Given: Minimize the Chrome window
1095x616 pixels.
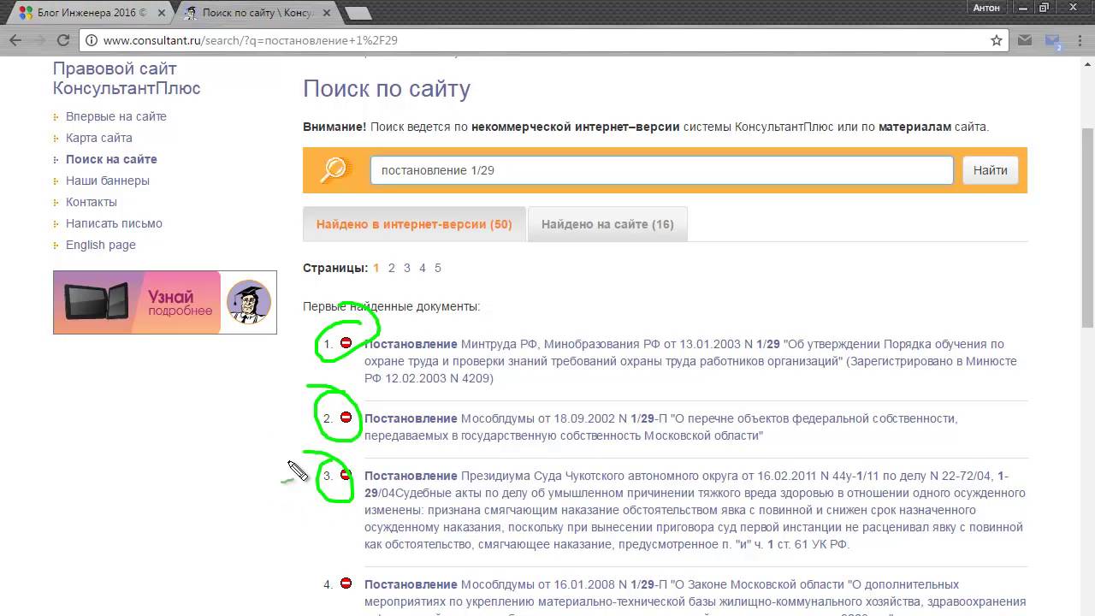Looking at the screenshot, I should (1023, 7).
